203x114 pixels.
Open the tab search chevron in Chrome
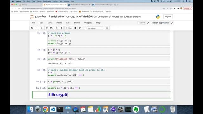pyautogui.click(x=191, y=5)
